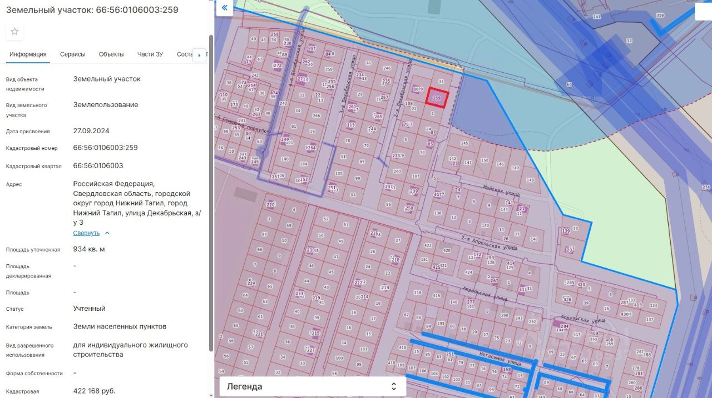The image size is (712, 398).
Task: Click parcel 416 near Негасимая улица
Action: pyautogui.click(x=403, y=347)
